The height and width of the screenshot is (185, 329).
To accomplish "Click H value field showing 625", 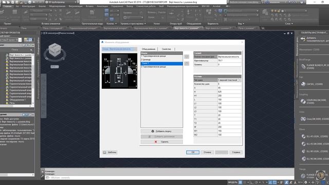I will 229,92.
